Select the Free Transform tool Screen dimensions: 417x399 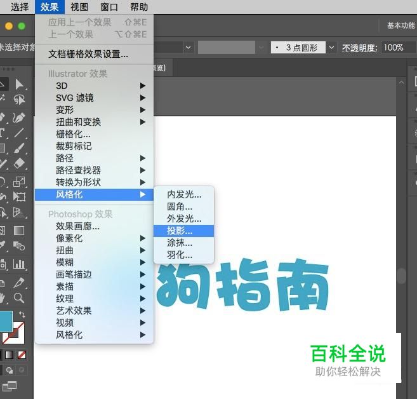(19, 196)
